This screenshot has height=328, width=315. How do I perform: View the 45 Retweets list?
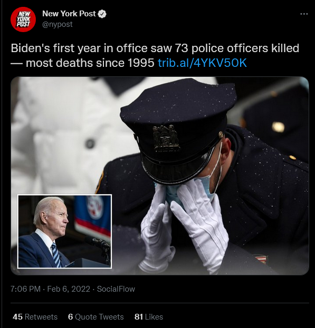click(x=35, y=317)
